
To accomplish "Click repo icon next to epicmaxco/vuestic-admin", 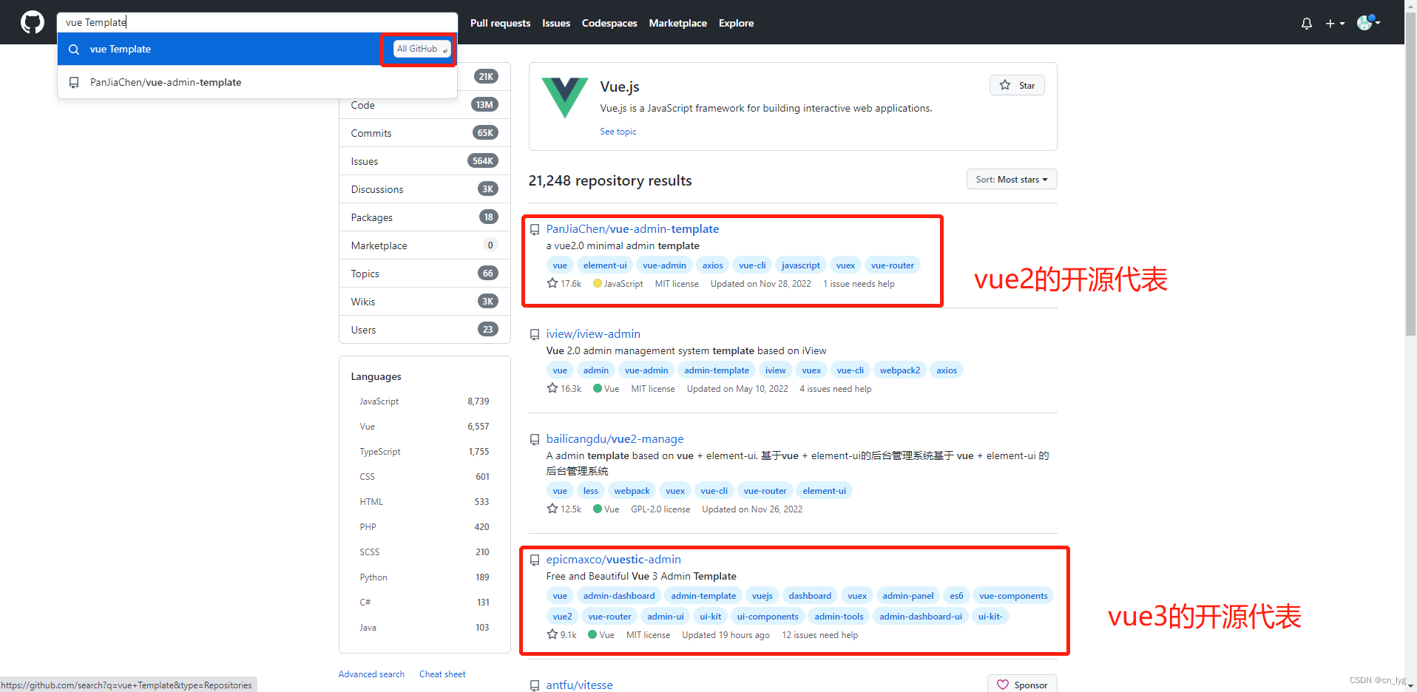I will (x=535, y=560).
